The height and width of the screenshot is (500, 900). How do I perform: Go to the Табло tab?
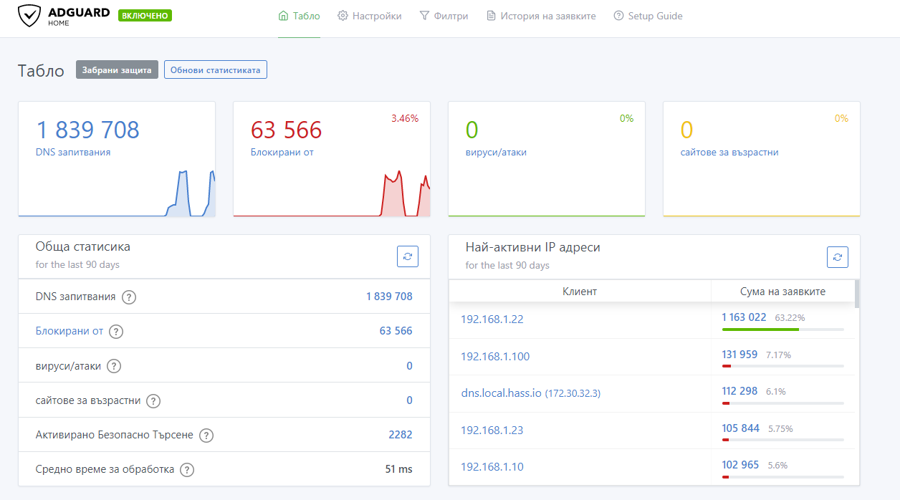tap(299, 16)
